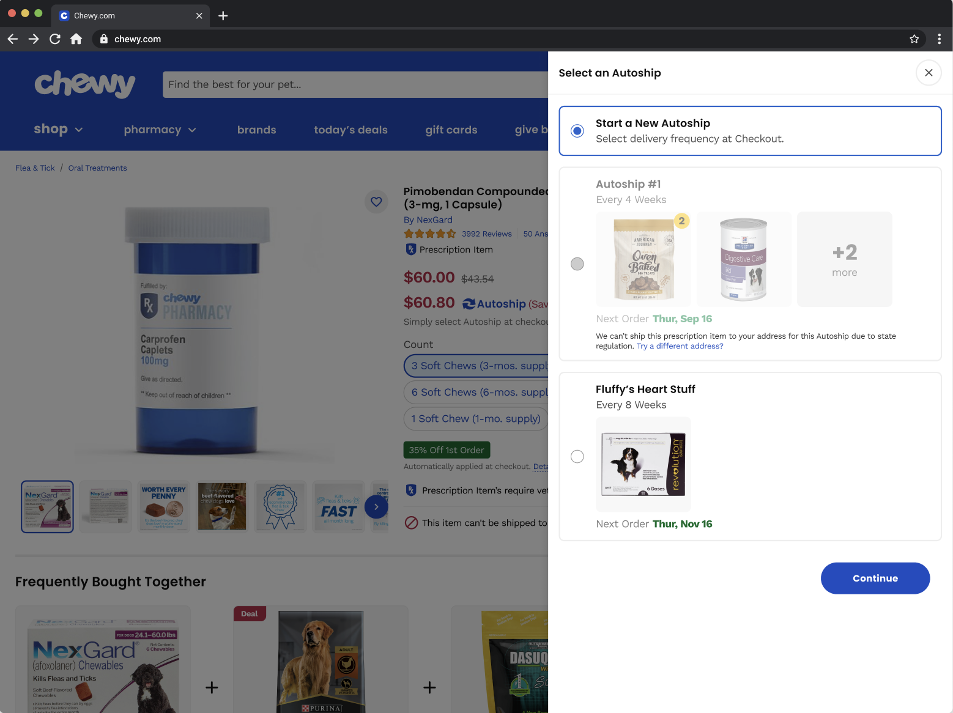Click the Prescription Item Rx icon
953x713 pixels.
click(x=411, y=249)
